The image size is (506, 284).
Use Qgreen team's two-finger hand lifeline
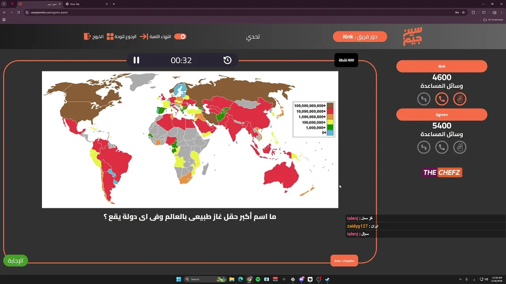point(460,147)
